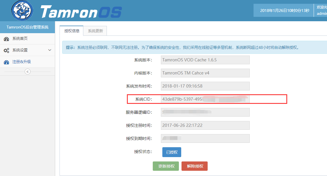Click the blue 已授权 status button
This screenshot has width=327, height=176.
[172, 152]
